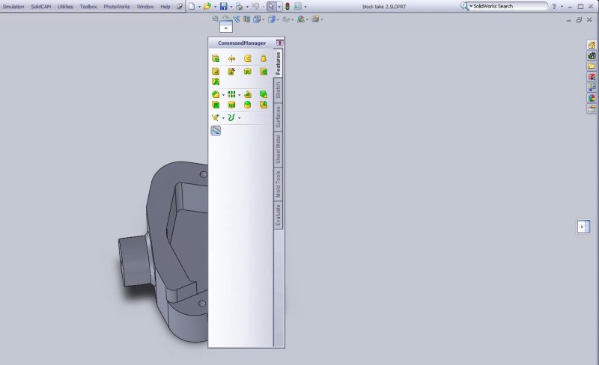Image resolution: width=599 pixels, height=365 pixels.
Task: Open the PhotoWorks menu
Action: (x=117, y=7)
